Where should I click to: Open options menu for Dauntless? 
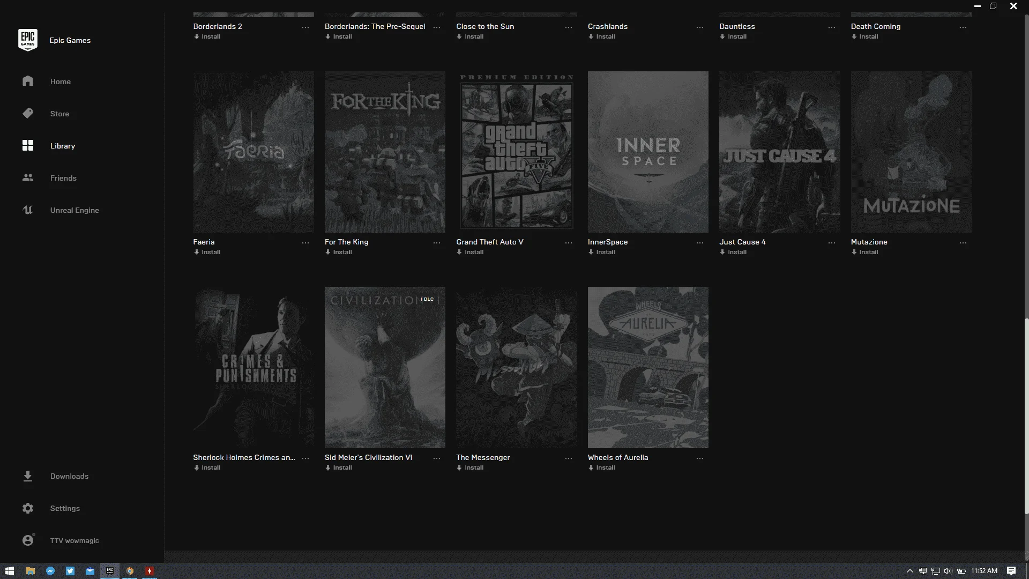click(x=832, y=27)
